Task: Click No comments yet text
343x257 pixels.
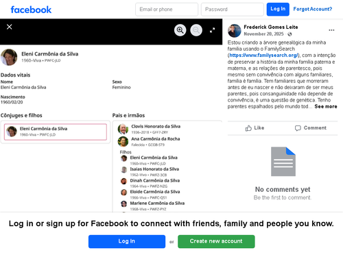Action: pyautogui.click(x=283, y=189)
